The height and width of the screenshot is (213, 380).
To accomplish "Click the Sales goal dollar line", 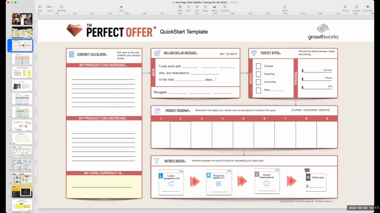I will point(315,186).
